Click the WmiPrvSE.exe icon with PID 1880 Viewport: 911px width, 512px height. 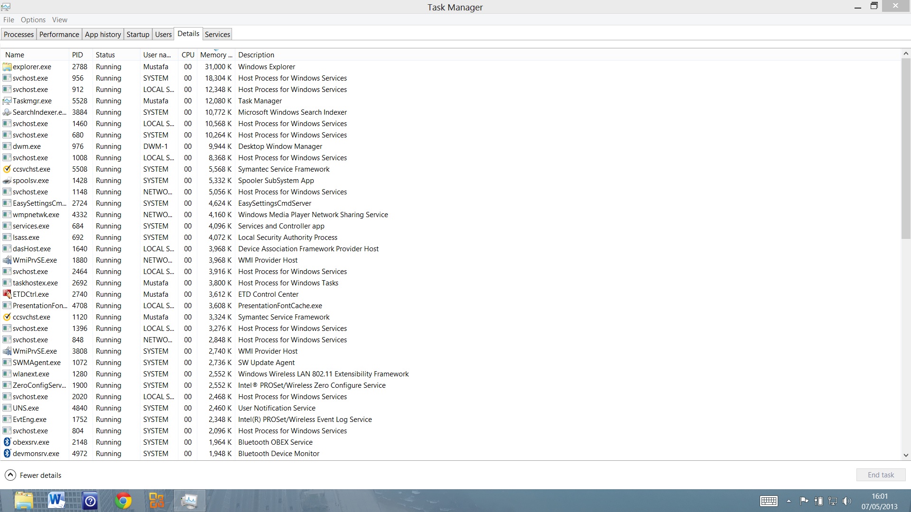[x=7, y=260]
